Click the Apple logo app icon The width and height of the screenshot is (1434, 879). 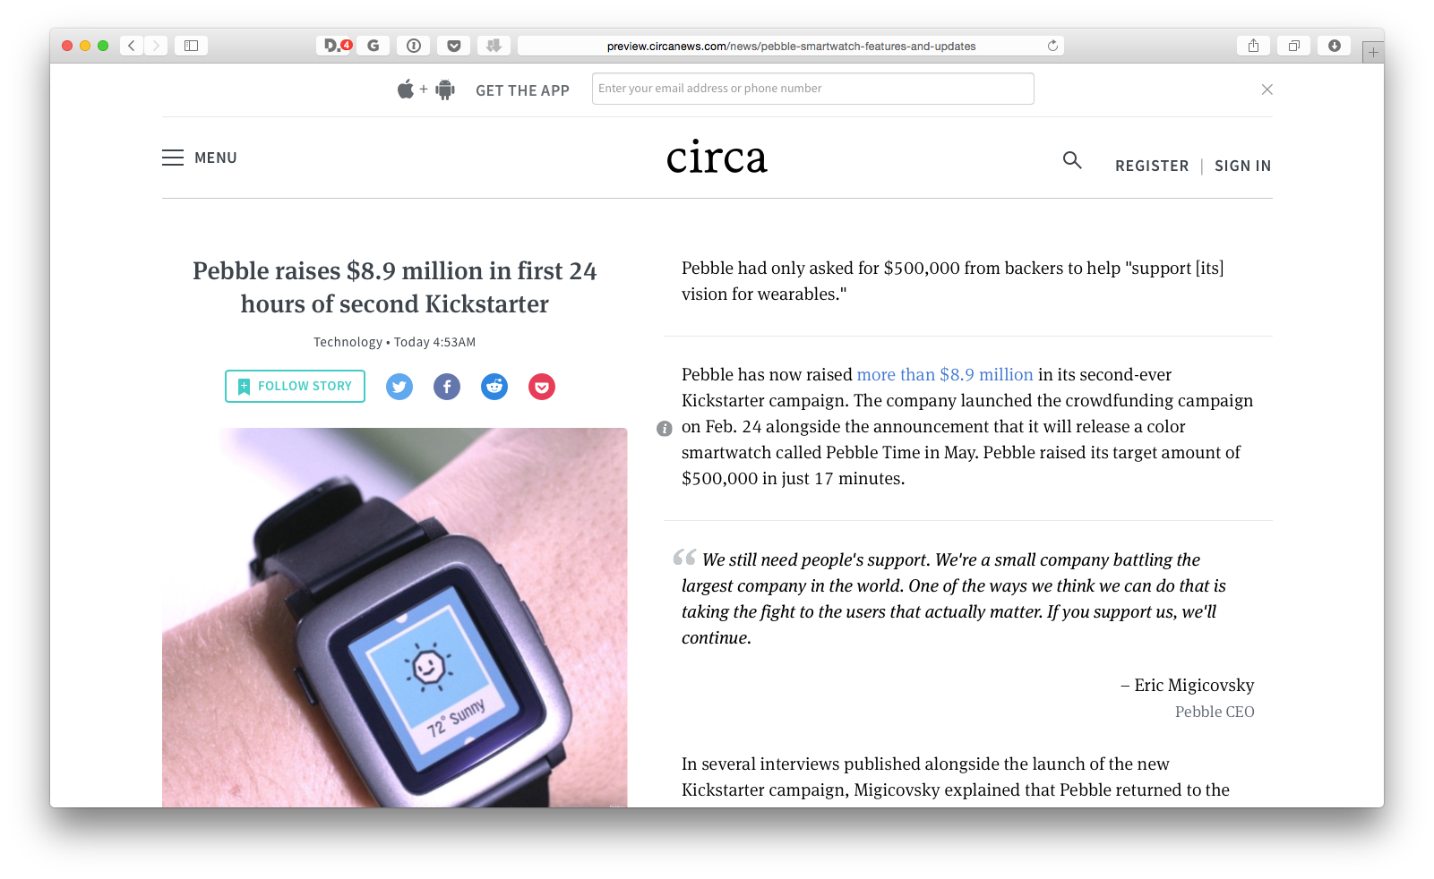pyautogui.click(x=406, y=89)
